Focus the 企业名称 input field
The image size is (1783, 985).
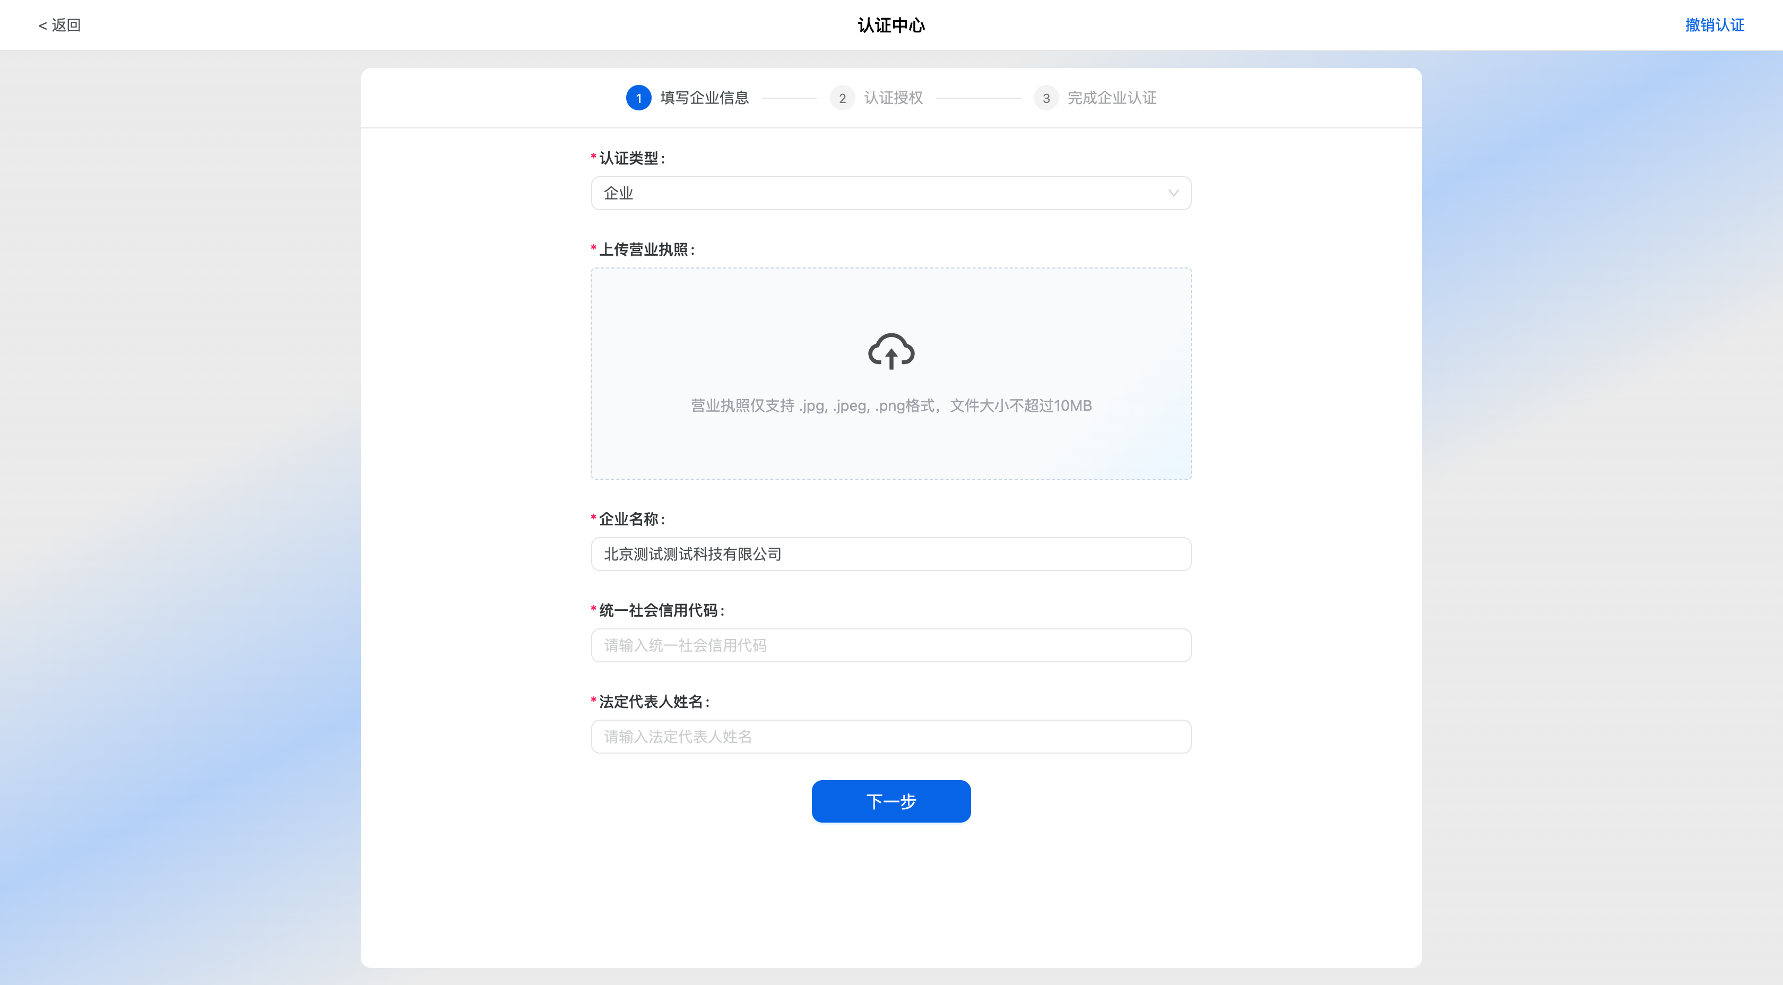tap(891, 554)
